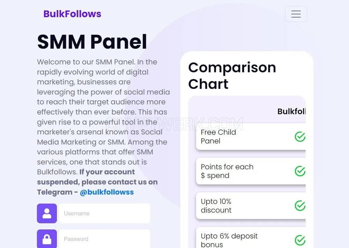349x248 pixels.
Task: Click the Bulkfoll column header
Action: click(x=291, y=111)
